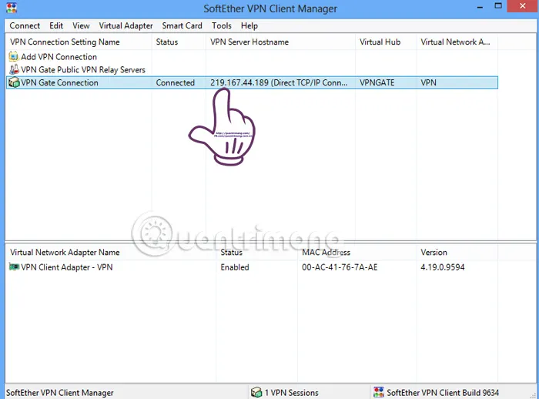Open the View menu

[81, 25]
